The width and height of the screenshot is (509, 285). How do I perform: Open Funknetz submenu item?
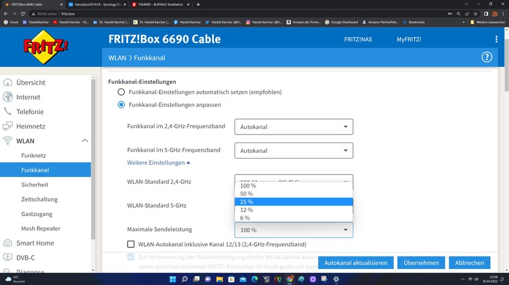pyautogui.click(x=33, y=155)
